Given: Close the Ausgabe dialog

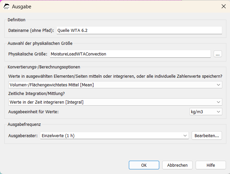Looking at the screenshot, I should pos(224,6).
